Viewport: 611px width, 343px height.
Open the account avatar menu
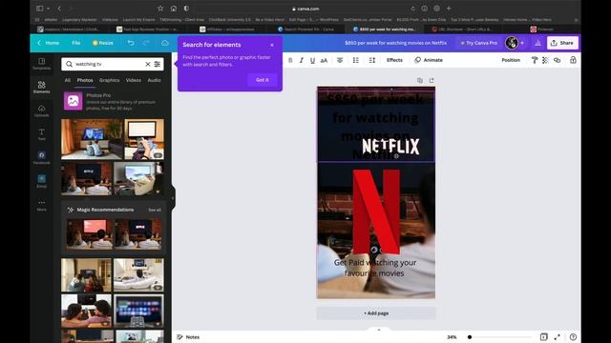point(512,43)
